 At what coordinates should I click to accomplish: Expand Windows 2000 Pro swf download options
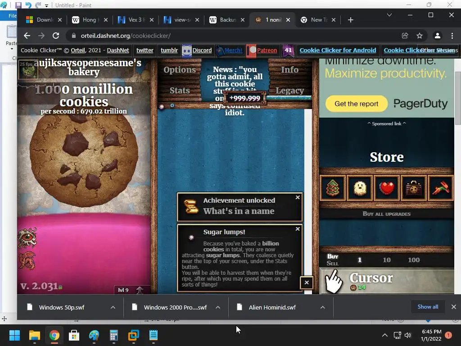218,307
